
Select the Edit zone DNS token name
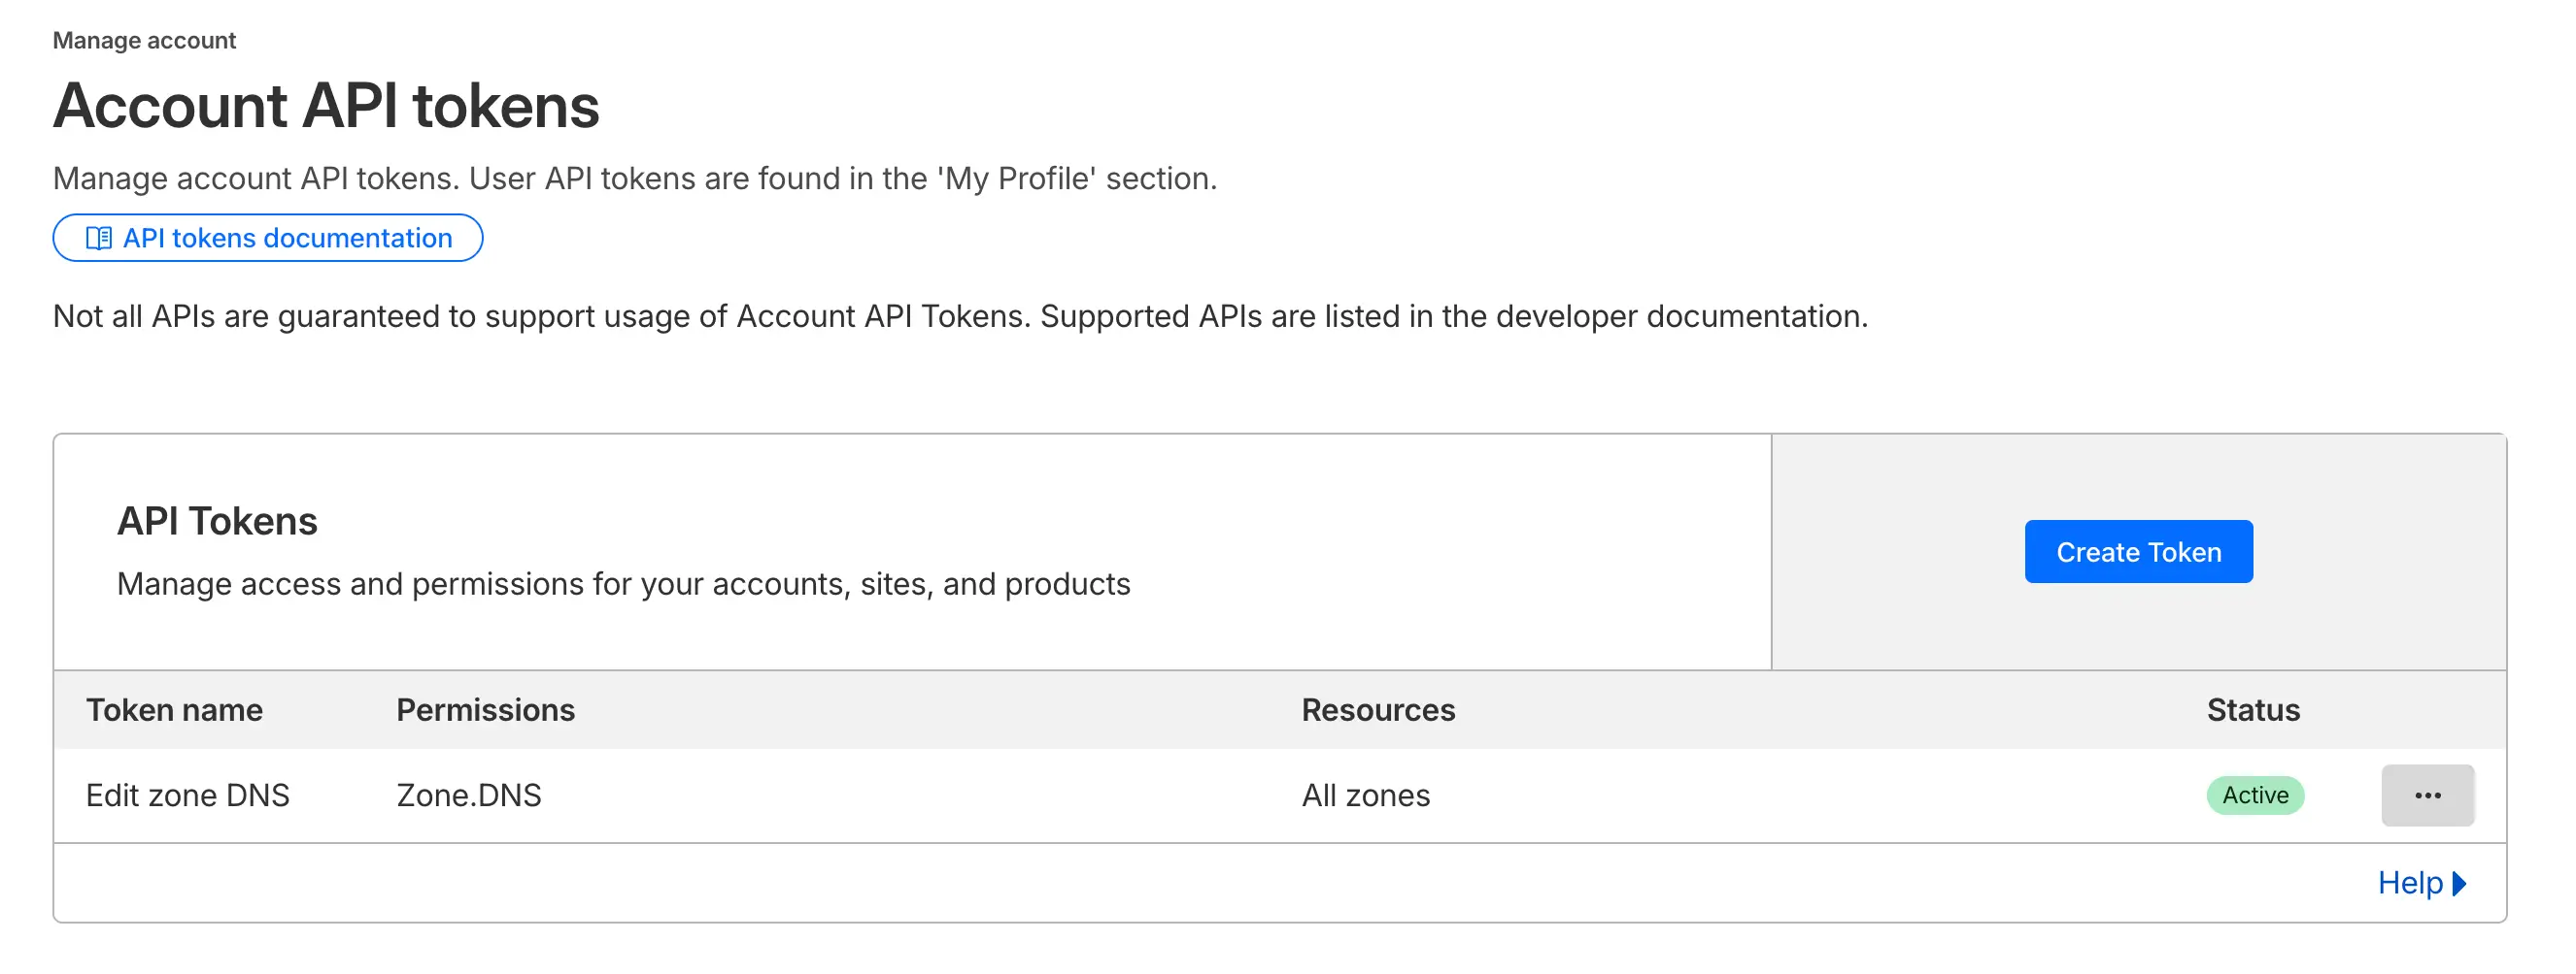pos(187,795)
